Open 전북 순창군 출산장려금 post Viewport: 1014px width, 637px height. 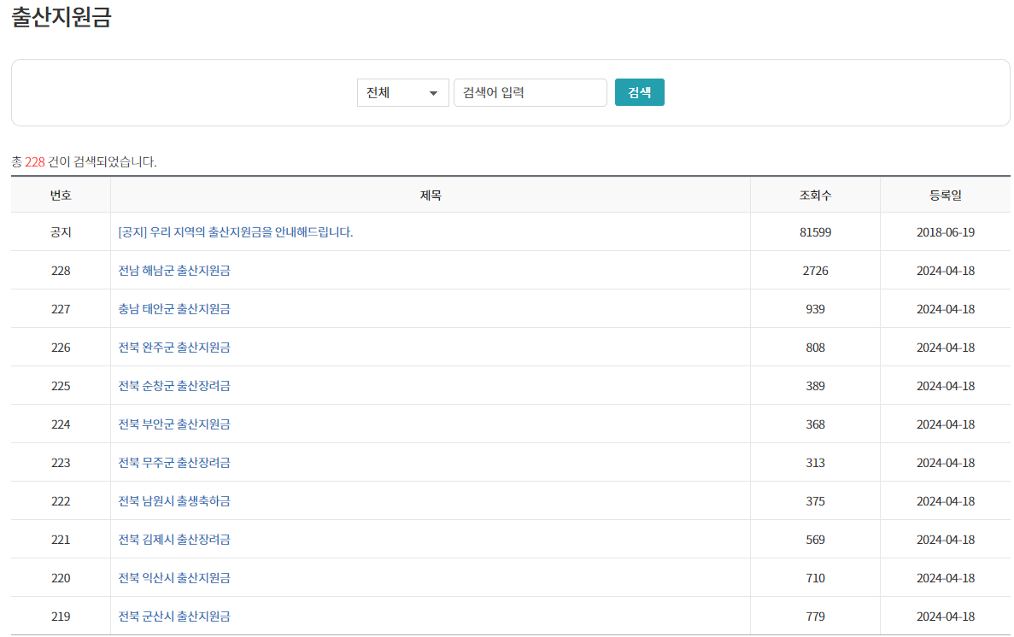174,386
